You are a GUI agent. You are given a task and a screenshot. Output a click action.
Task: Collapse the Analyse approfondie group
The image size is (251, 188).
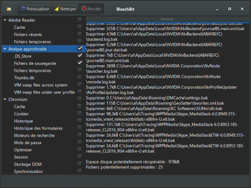pos(5,49)
